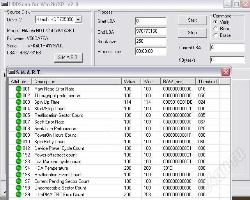Click Throughput performance threshold 050

click(x=202, y=96)
